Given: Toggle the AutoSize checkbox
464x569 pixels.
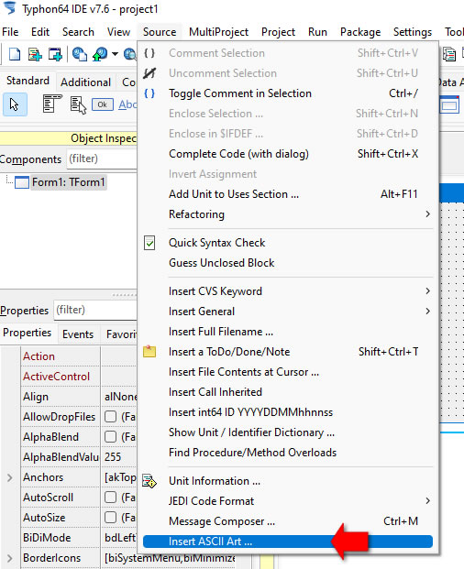Looking at the screenshot, I should pyautogui.click(x=110, y=517).
